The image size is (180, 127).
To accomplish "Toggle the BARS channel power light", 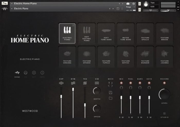I will point(140,83).
